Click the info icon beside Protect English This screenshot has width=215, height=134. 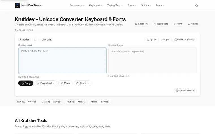pyautogui.click(x=193, y=39)
